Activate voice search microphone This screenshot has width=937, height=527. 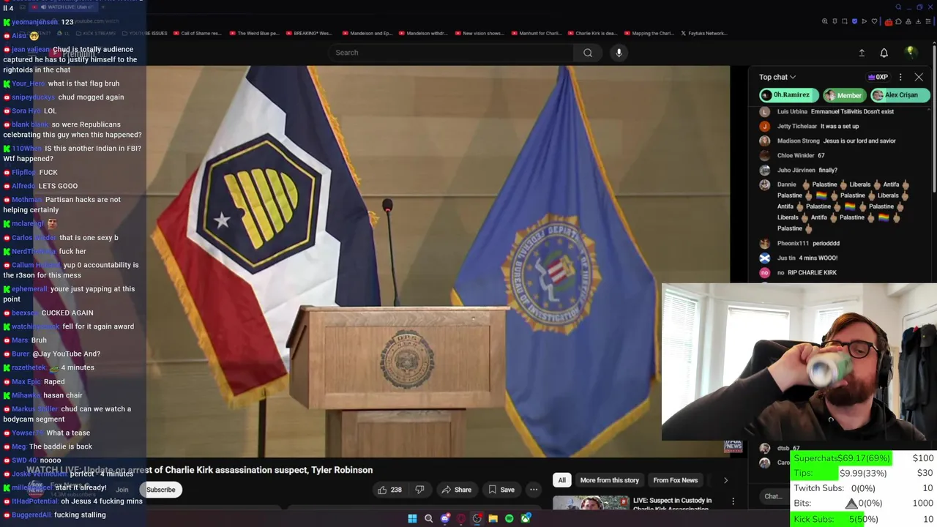(x=619, y=53)
